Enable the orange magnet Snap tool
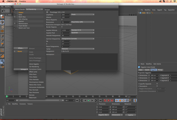Screen dimensions: 177x120 click(2, 56)
